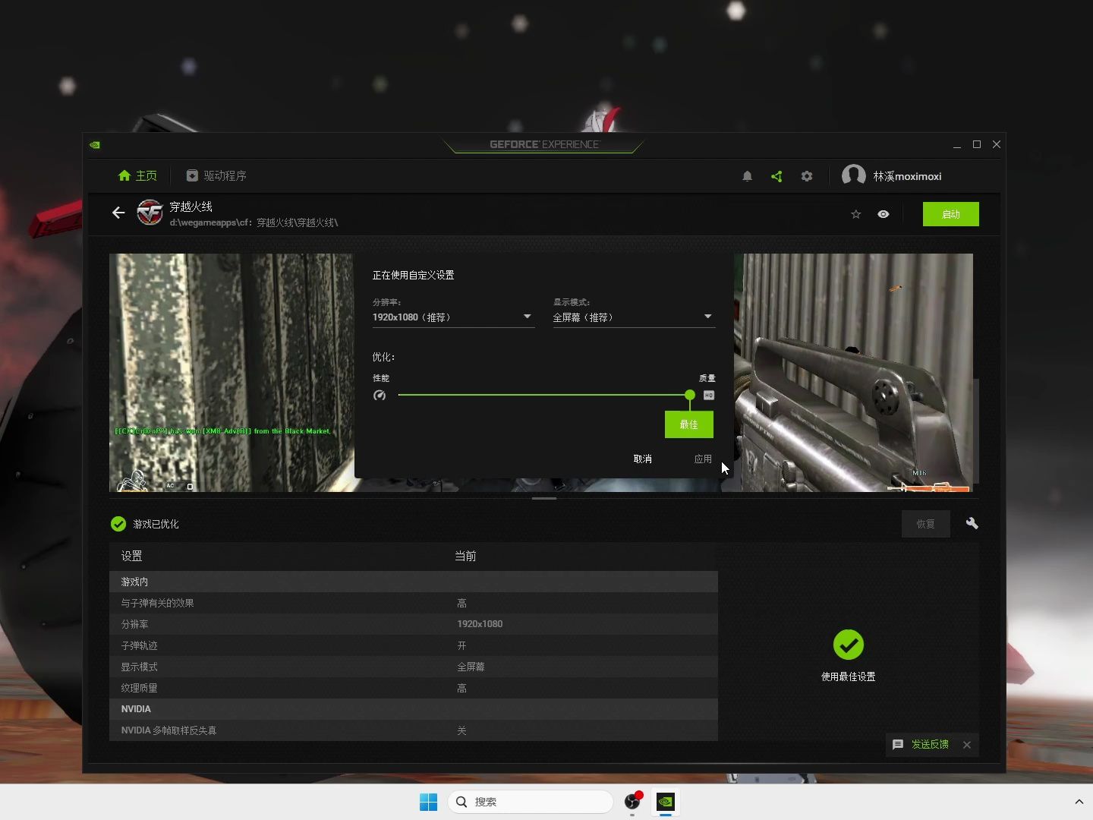
Task: Click the 与子弹有关的效果 setting row
Action: coord(414,603)
